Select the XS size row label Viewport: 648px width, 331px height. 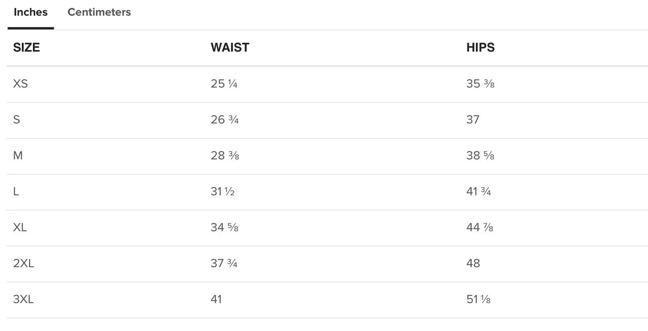point(20,84)
